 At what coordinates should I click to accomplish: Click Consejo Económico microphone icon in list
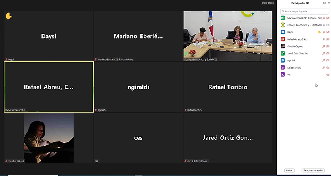point(324,25)
